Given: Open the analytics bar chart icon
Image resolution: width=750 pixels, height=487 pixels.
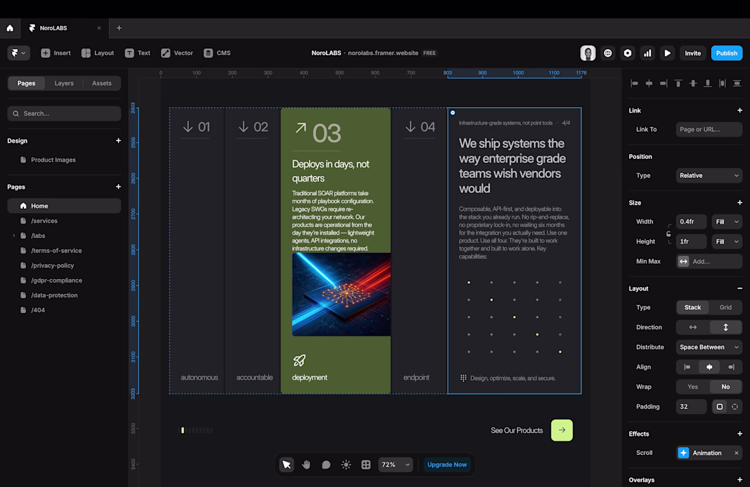Looking at the screenshot, I should [647, 53].
